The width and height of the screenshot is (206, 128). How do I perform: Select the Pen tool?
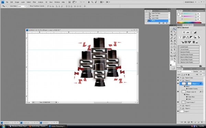pyautogui.click(x=171, y=49)
